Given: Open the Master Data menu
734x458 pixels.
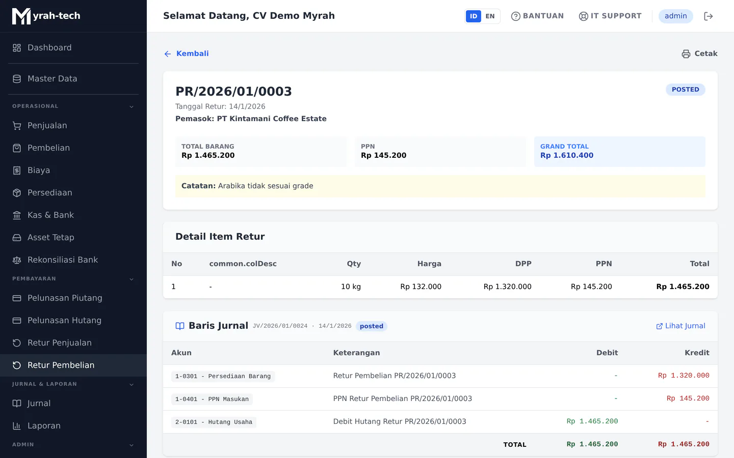Looking at the screenshot, I should [73, 79].
